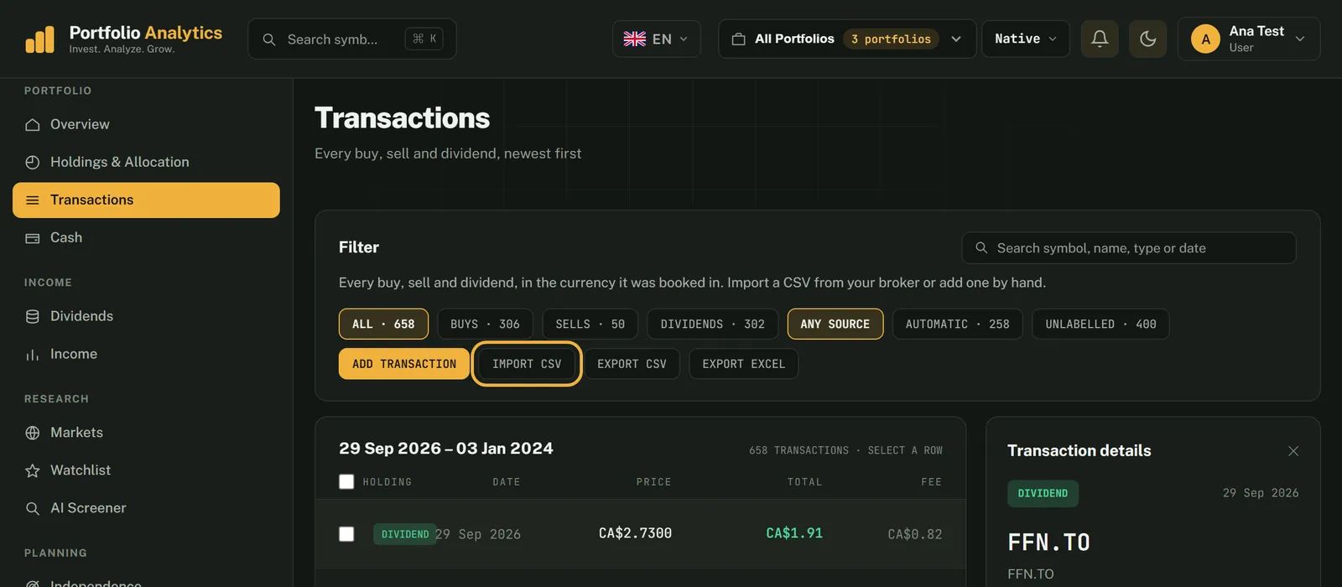Click the Ana Test avatar circle
Screen dimensions: 1342x587
pyautogui.click(x=1205, y=39)
